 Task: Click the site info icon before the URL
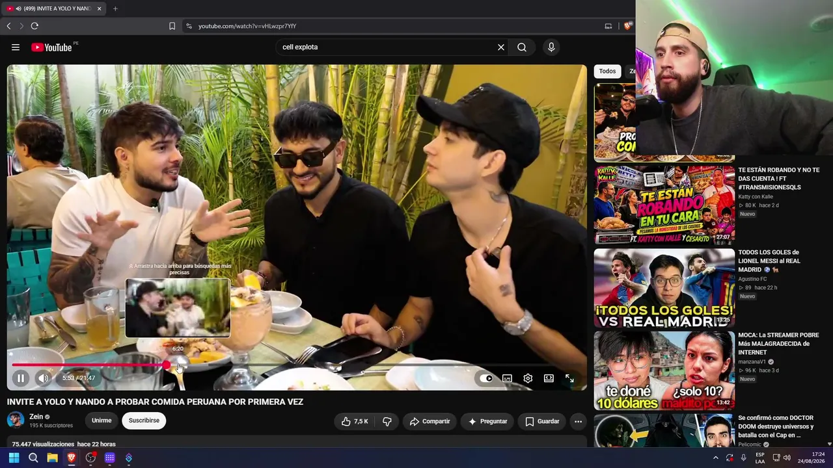point(189,26)
